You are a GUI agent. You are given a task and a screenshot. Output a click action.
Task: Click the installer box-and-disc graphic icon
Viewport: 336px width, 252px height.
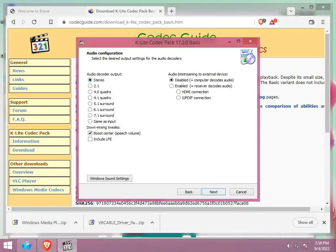point(247,57)
